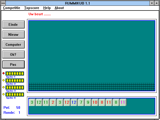Click the Einde button
Screen dimensions: 160x120
[13, 24]
